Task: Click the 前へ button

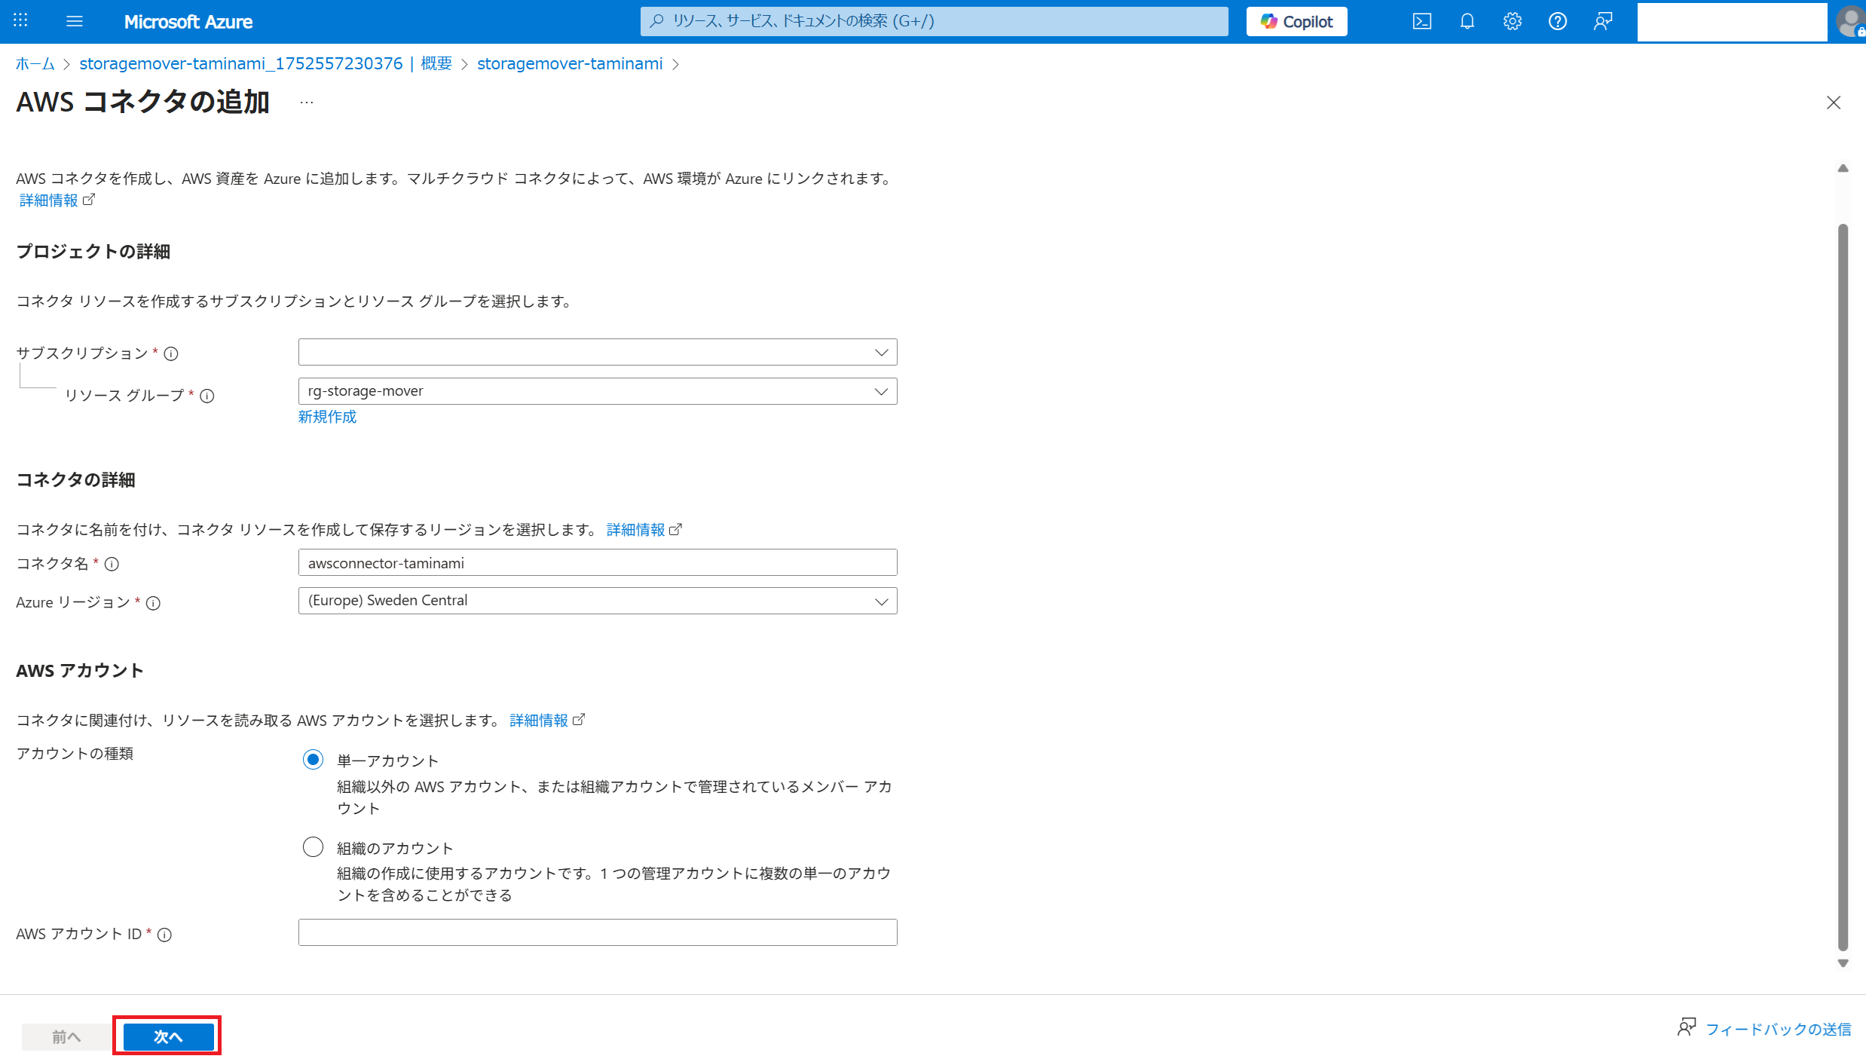Action: (x=66, y=1037)
